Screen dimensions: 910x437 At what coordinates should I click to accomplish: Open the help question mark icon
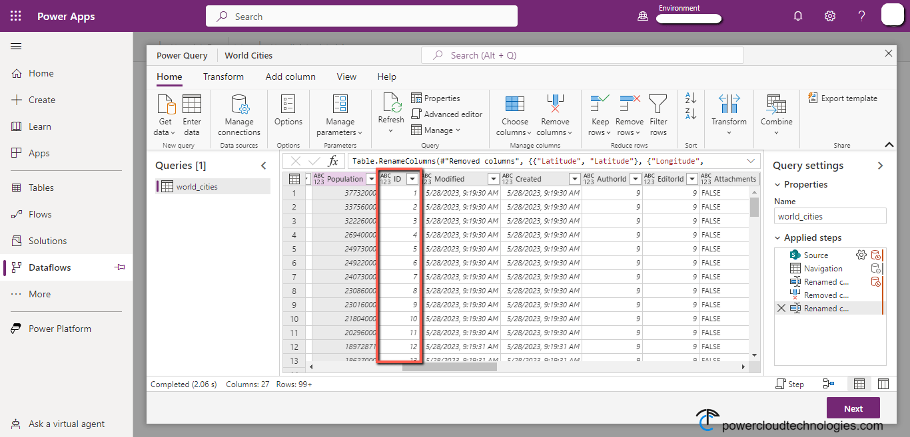pos(861,16)
